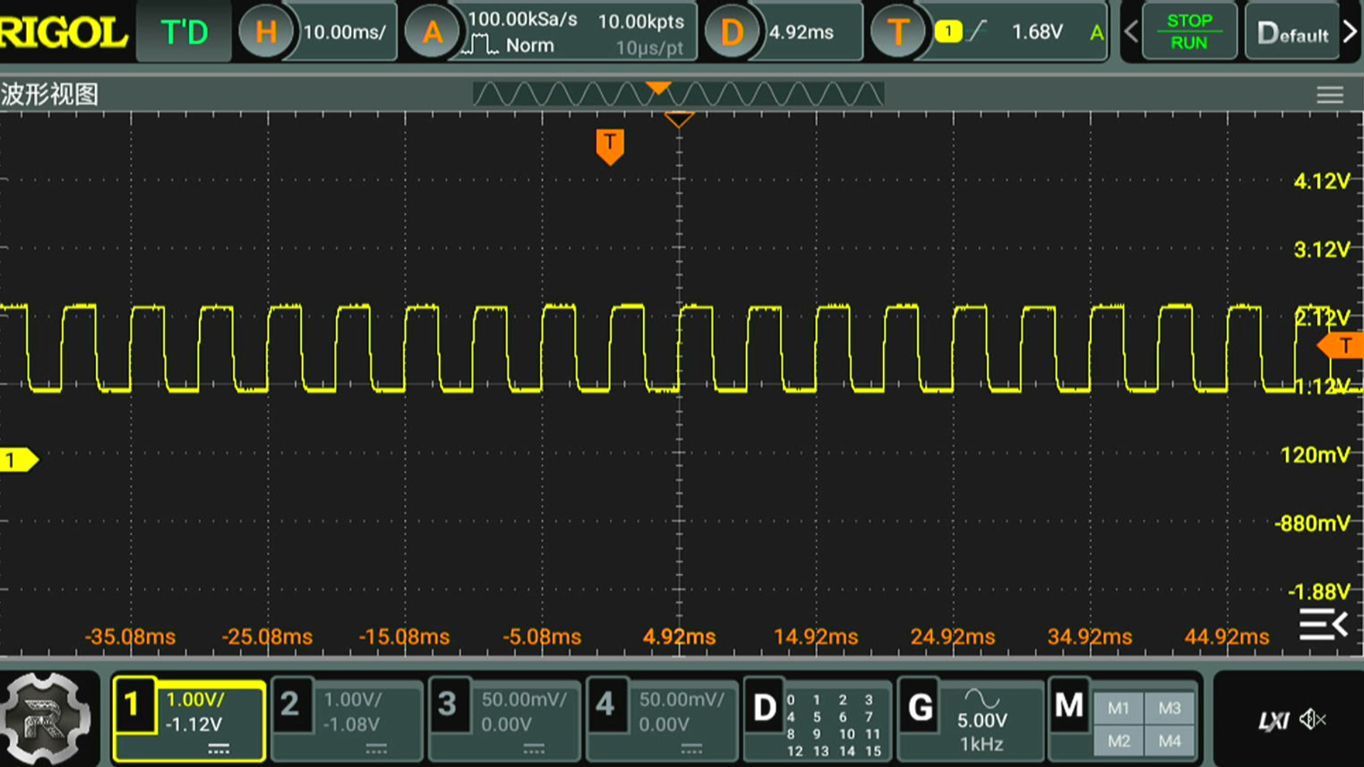Expand the results side panel icon
Image resolution: width=1364 pixels, height=767 pixels.
[x=1323, y=625]
